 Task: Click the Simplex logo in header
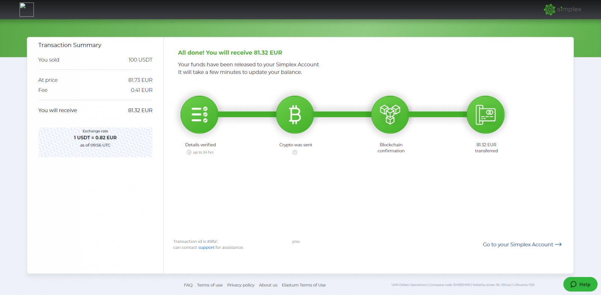coord(562,9)
